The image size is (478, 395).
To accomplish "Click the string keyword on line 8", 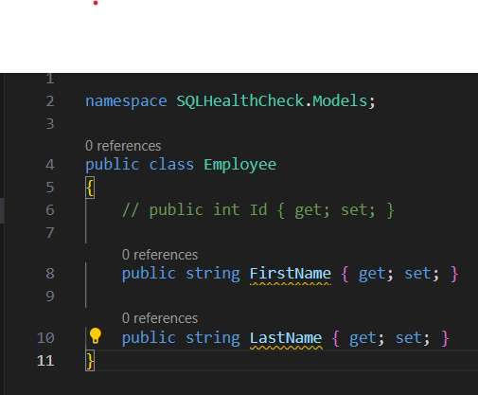I will click(x=213, y=274).
